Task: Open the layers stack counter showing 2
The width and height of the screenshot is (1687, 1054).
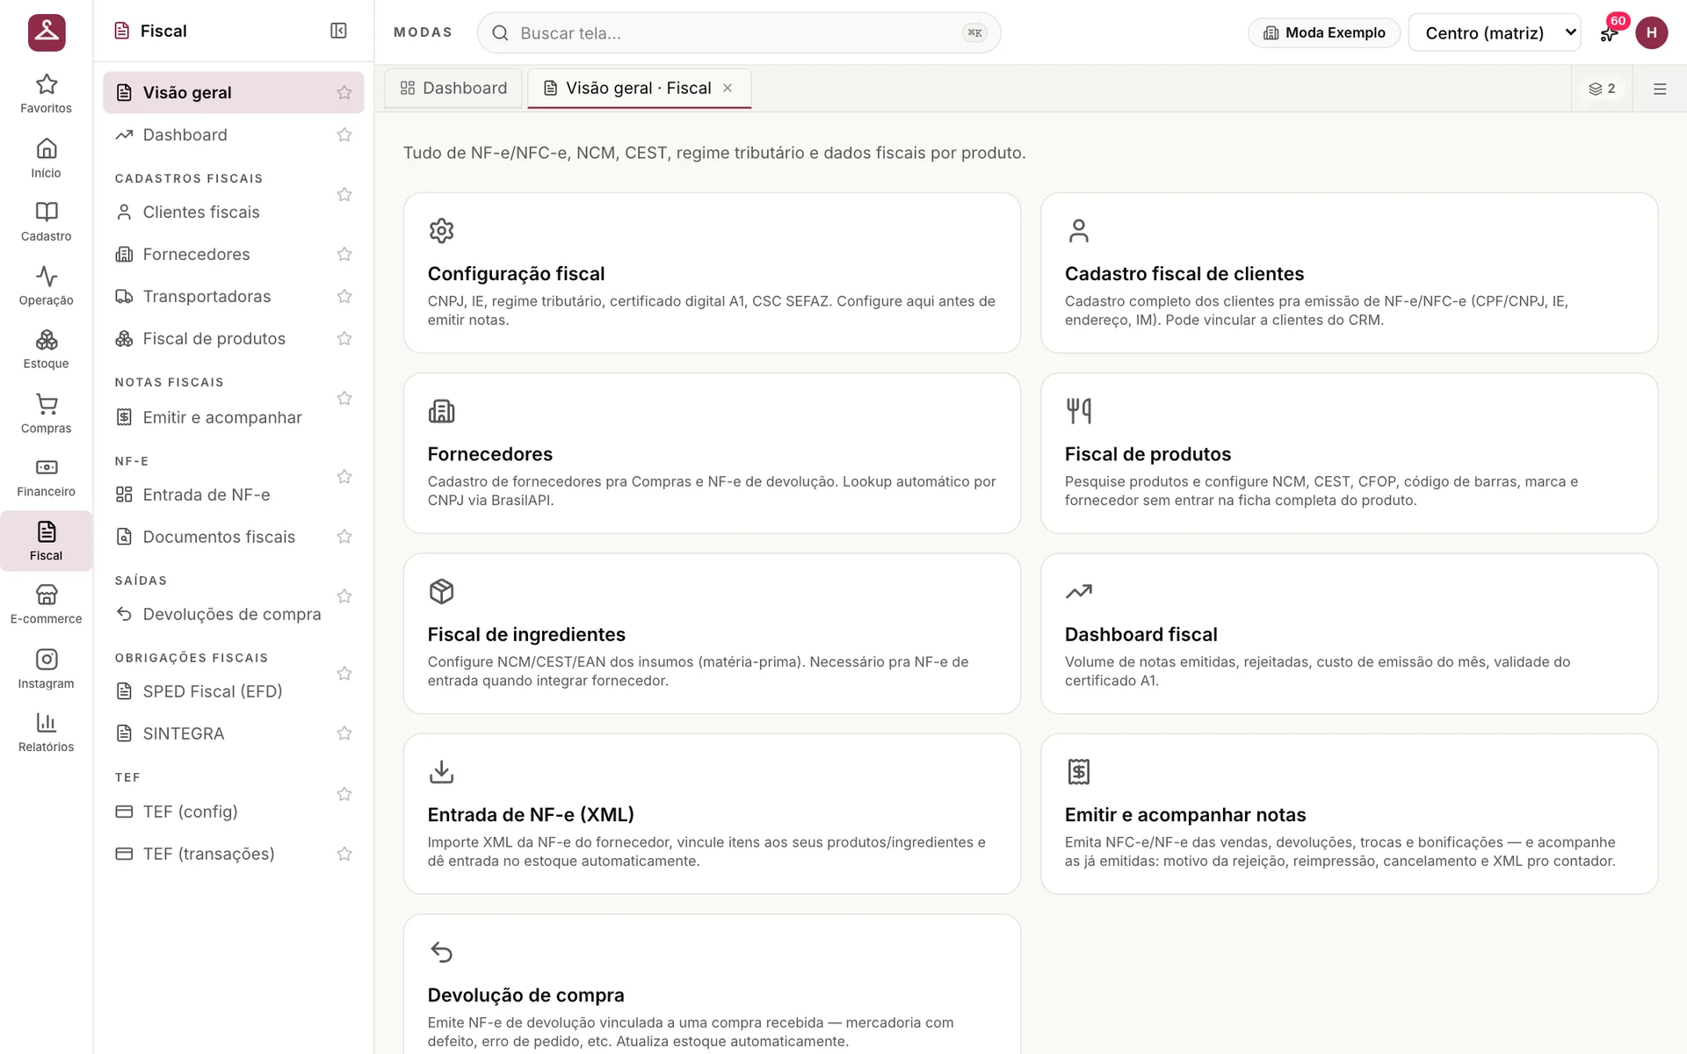Action: [1602, 89]
